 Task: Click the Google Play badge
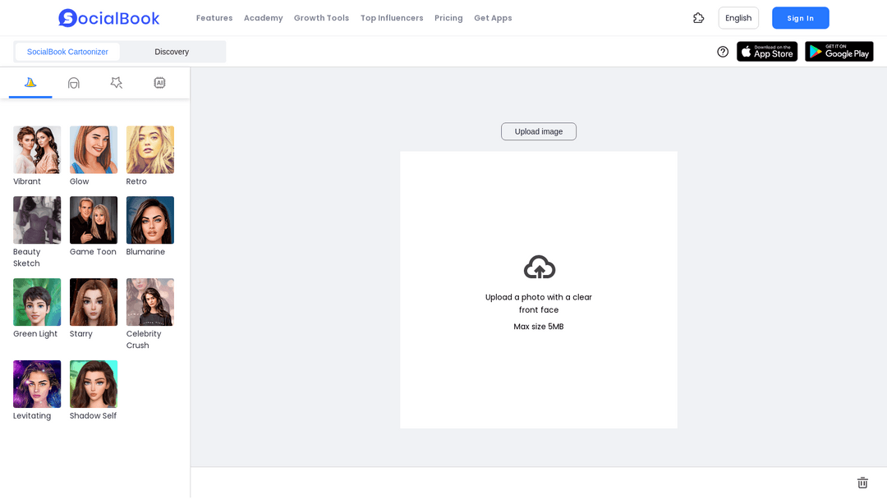tap(839, 51)
